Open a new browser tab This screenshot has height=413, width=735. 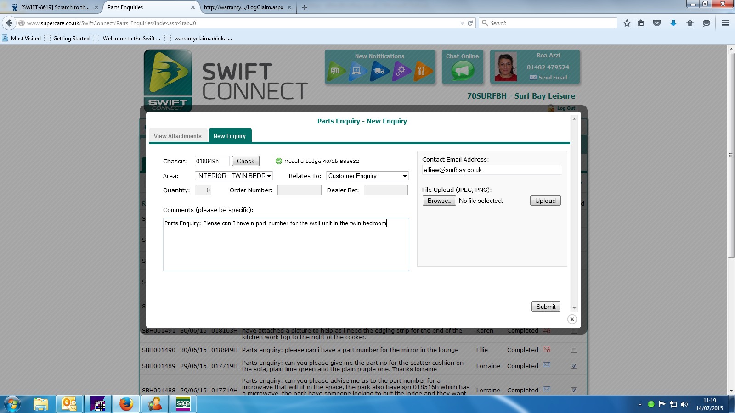point(304,7)
